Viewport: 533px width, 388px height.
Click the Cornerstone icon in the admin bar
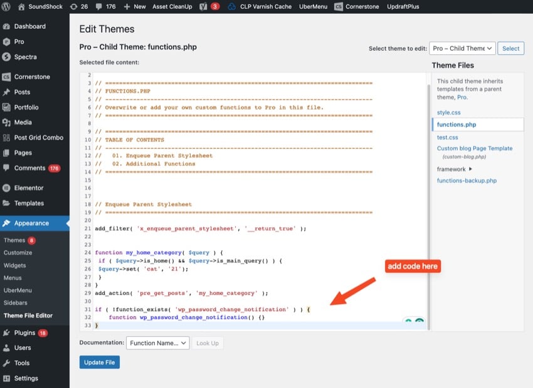(x=339, y=6)
